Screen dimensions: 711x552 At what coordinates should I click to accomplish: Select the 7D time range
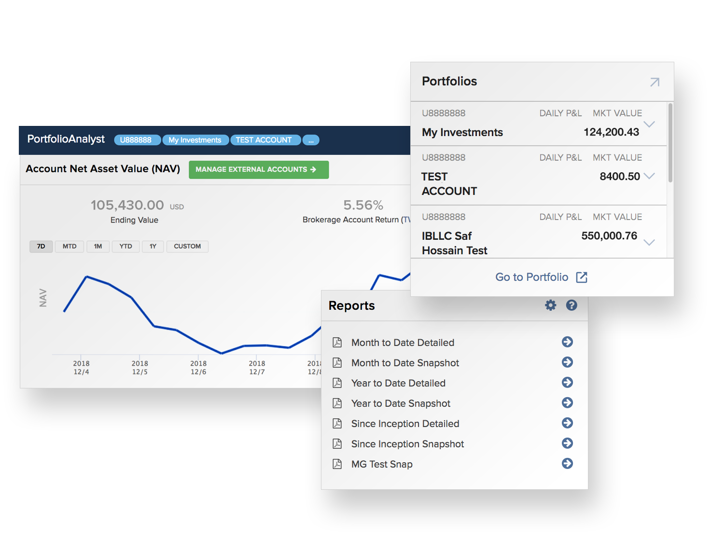coord(41,246)
